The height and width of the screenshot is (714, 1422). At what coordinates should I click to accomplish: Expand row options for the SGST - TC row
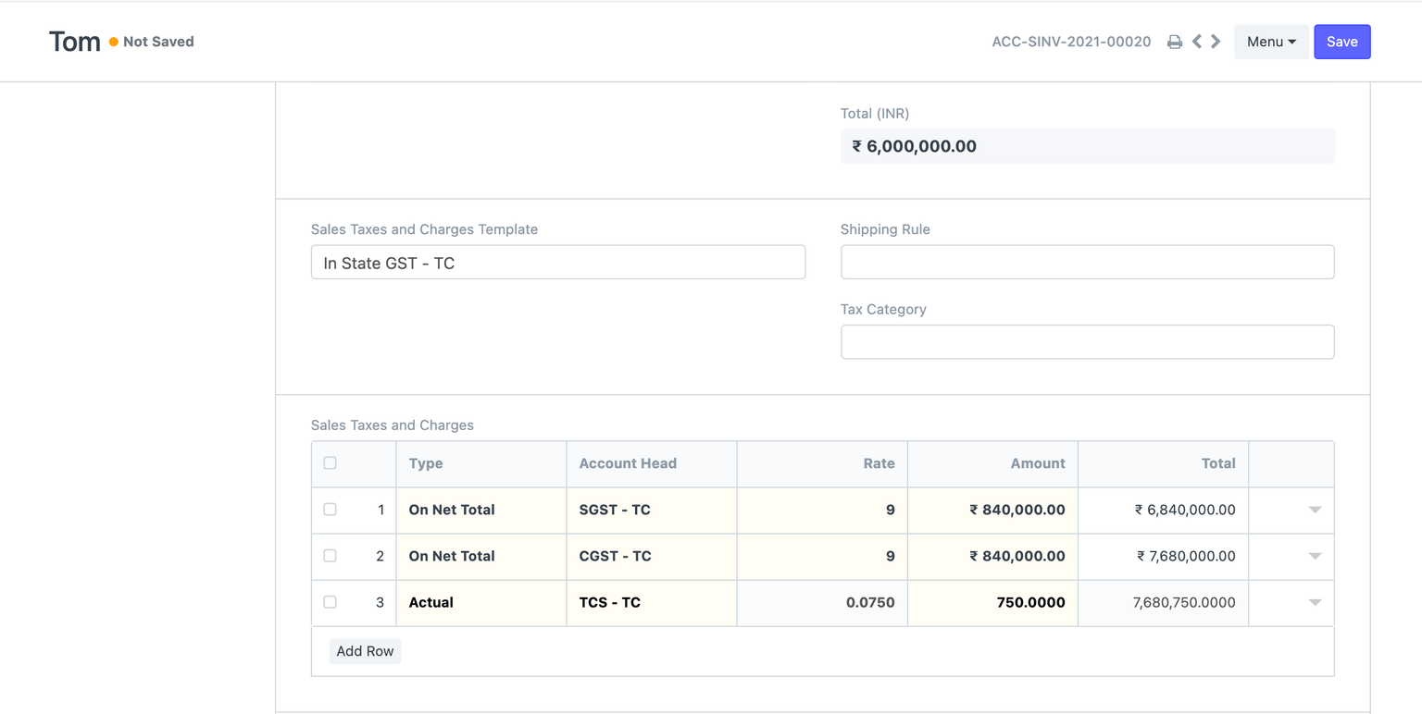click(1315, 510)
